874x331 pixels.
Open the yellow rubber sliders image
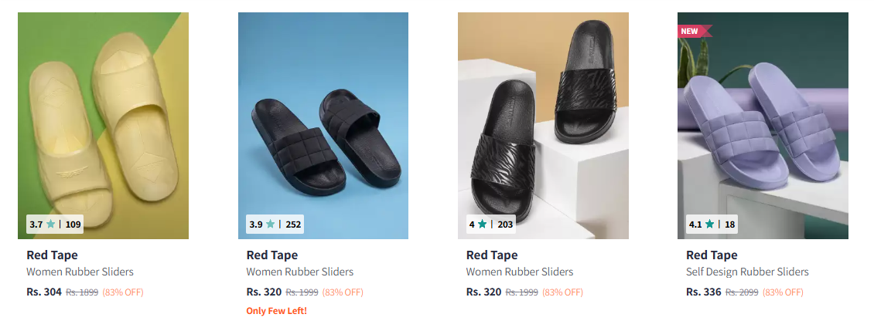click(103, 116)
